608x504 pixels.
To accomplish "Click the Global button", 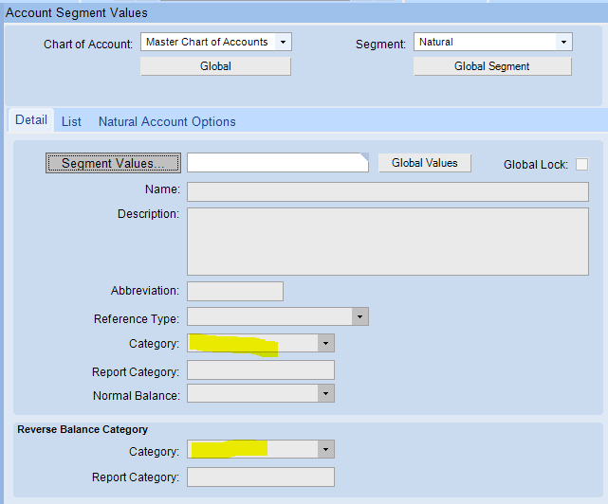I will 215,66.
